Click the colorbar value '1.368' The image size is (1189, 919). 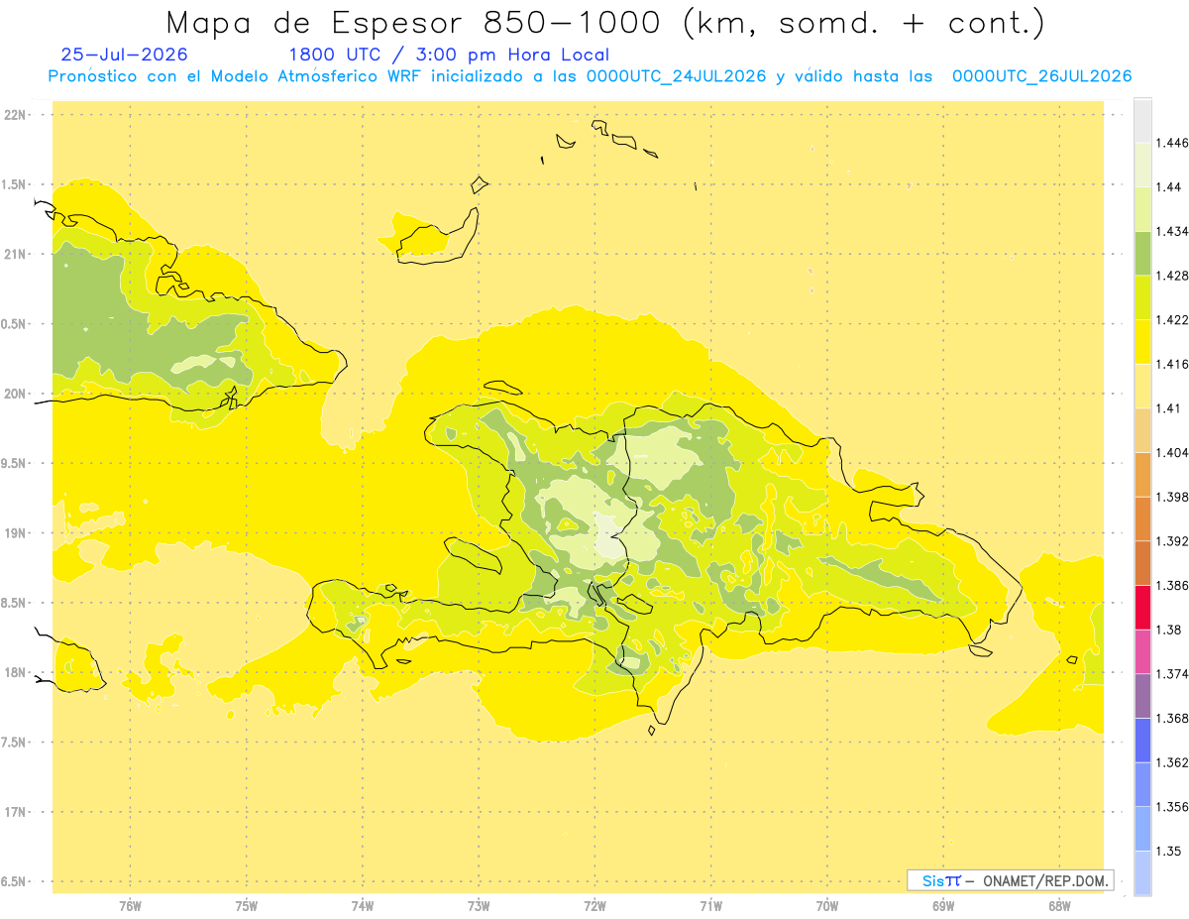(x=1172, y=719)
